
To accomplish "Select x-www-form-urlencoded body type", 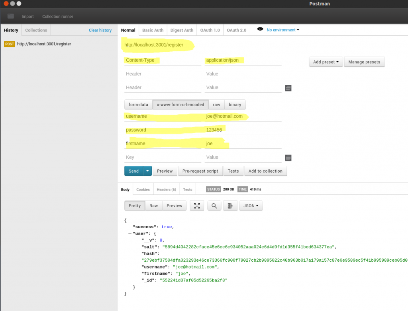I will coord(180,105).
